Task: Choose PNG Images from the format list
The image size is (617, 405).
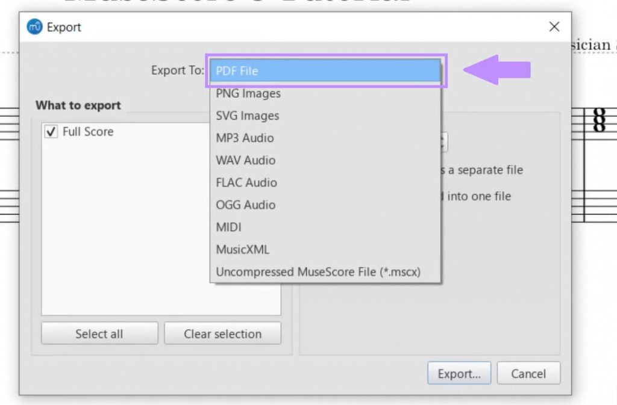Action: [x=247, y=93]
